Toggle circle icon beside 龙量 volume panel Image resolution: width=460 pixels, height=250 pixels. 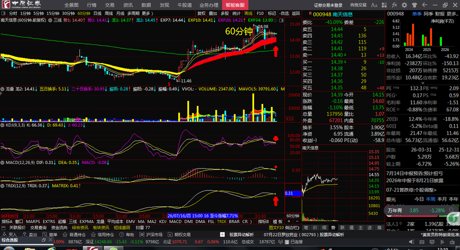click(x=2, y=88)
